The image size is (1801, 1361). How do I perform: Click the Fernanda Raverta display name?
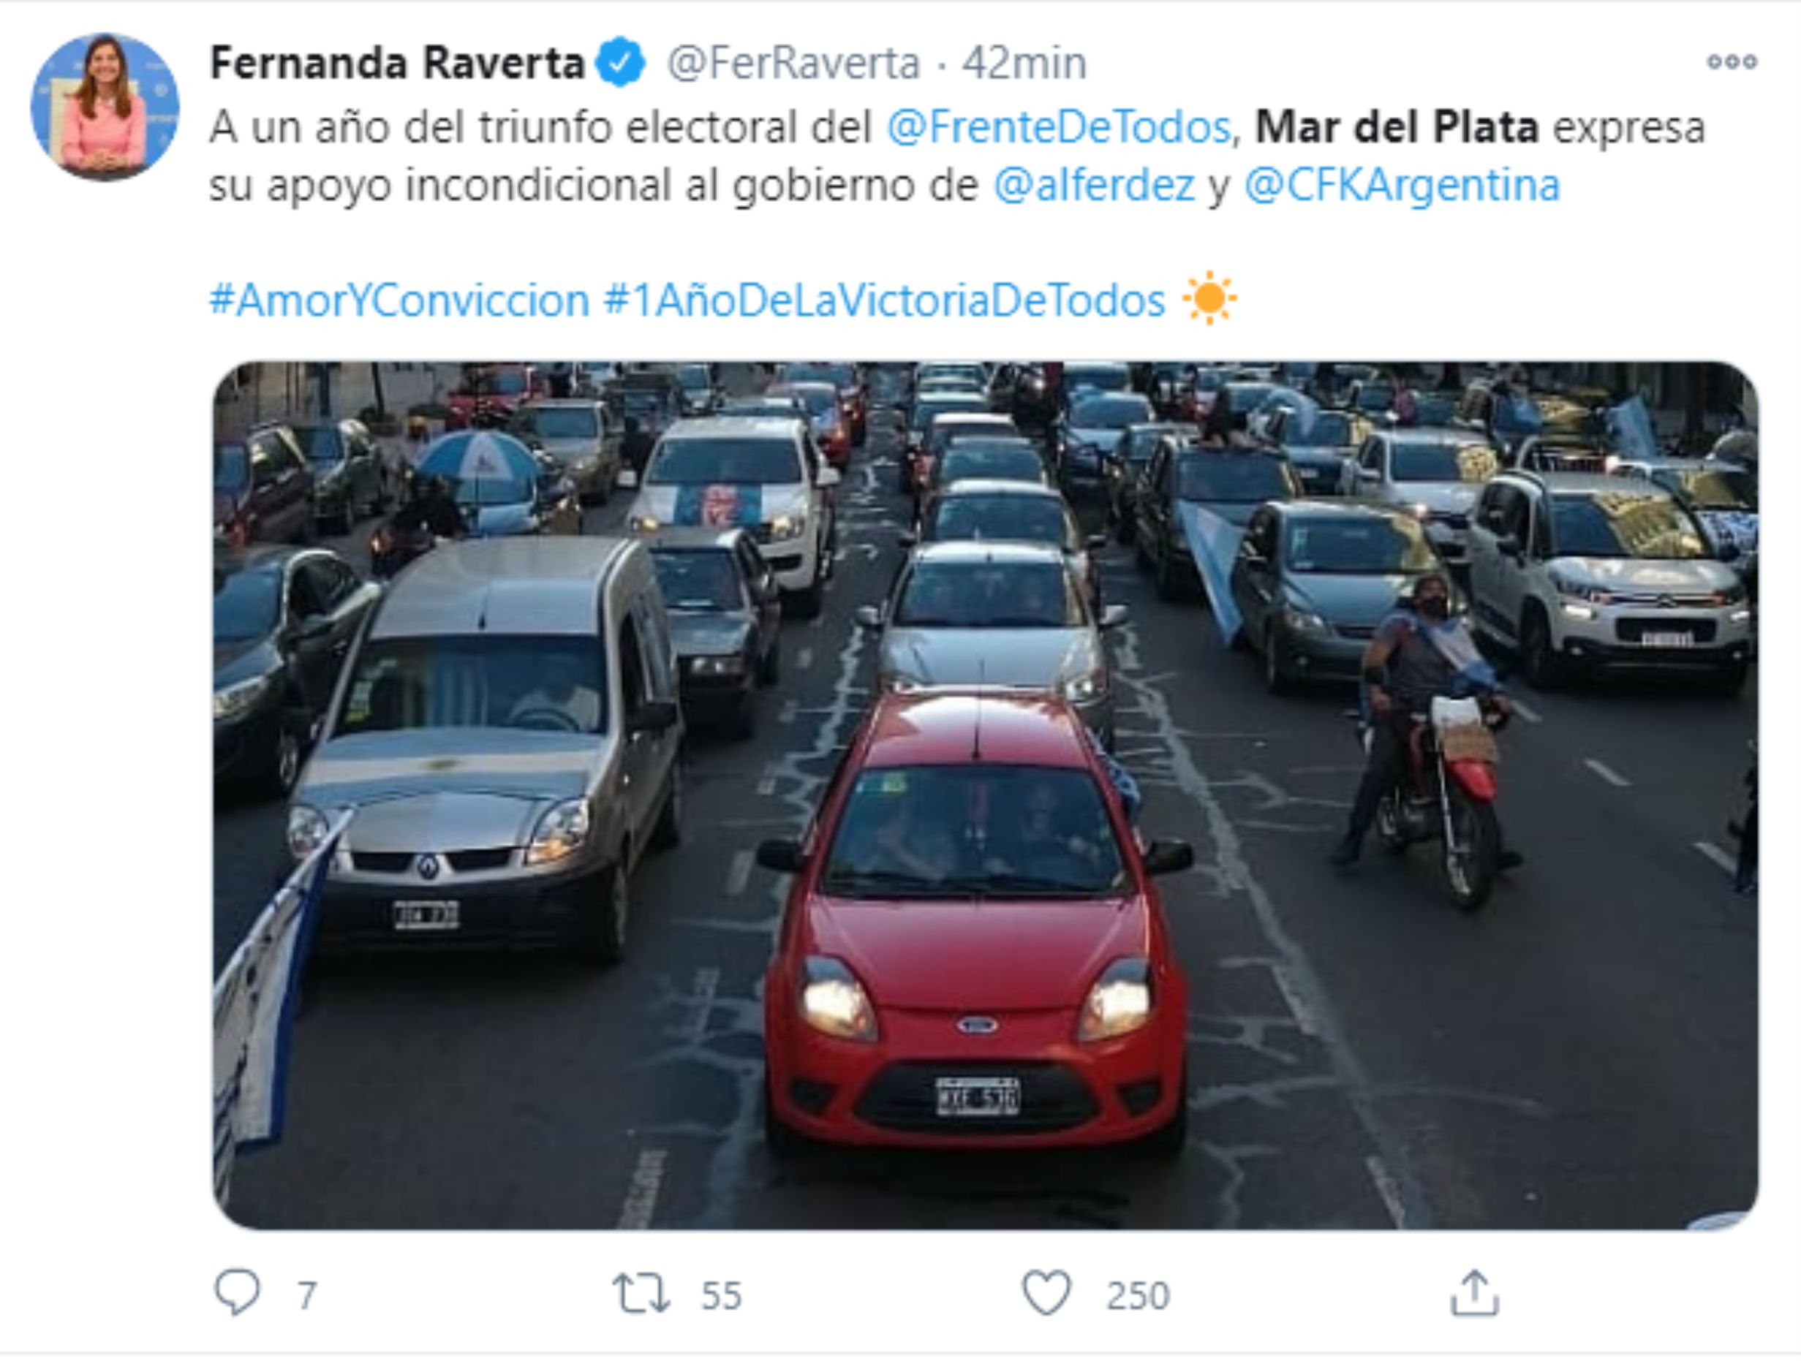pos(397,63)
